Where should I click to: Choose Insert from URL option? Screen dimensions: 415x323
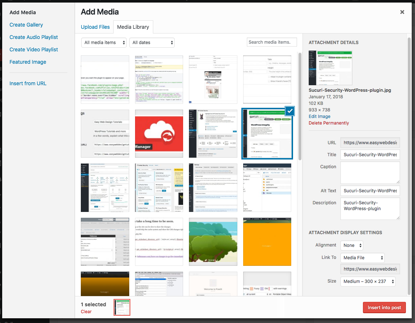click(28, 83)
